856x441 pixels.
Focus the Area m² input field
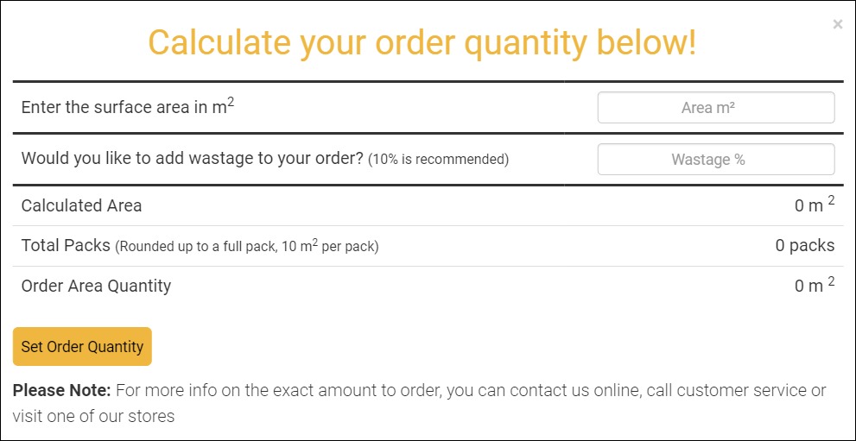(715, 108)
